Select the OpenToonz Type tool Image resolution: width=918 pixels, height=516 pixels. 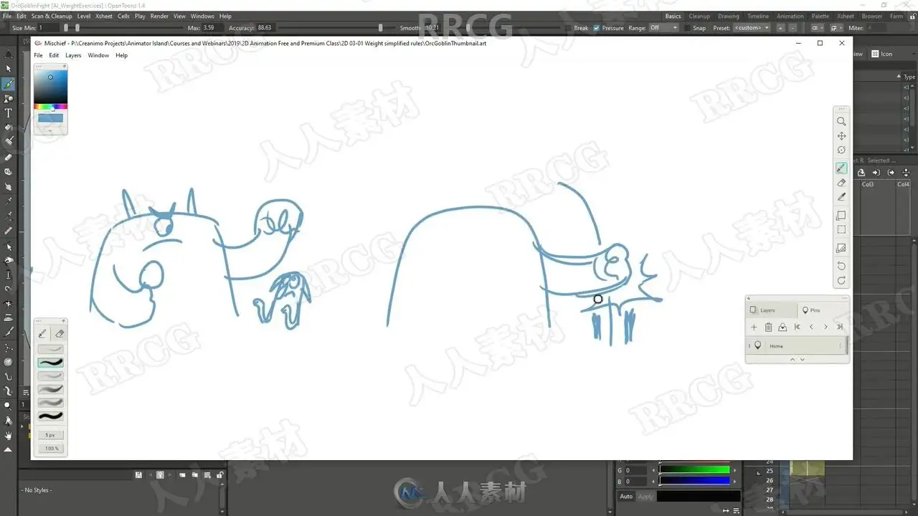[9, 113]
